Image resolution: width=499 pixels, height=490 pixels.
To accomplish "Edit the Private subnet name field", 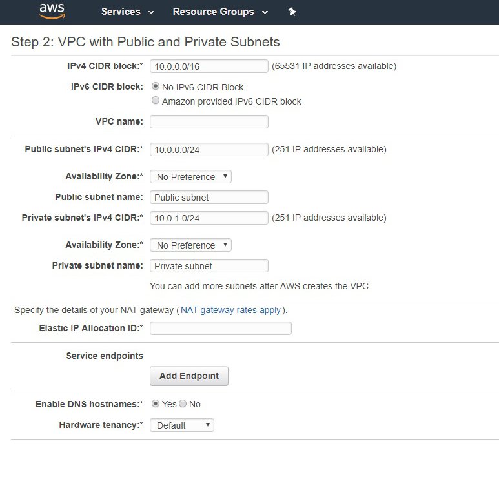I will coord(209,265).
